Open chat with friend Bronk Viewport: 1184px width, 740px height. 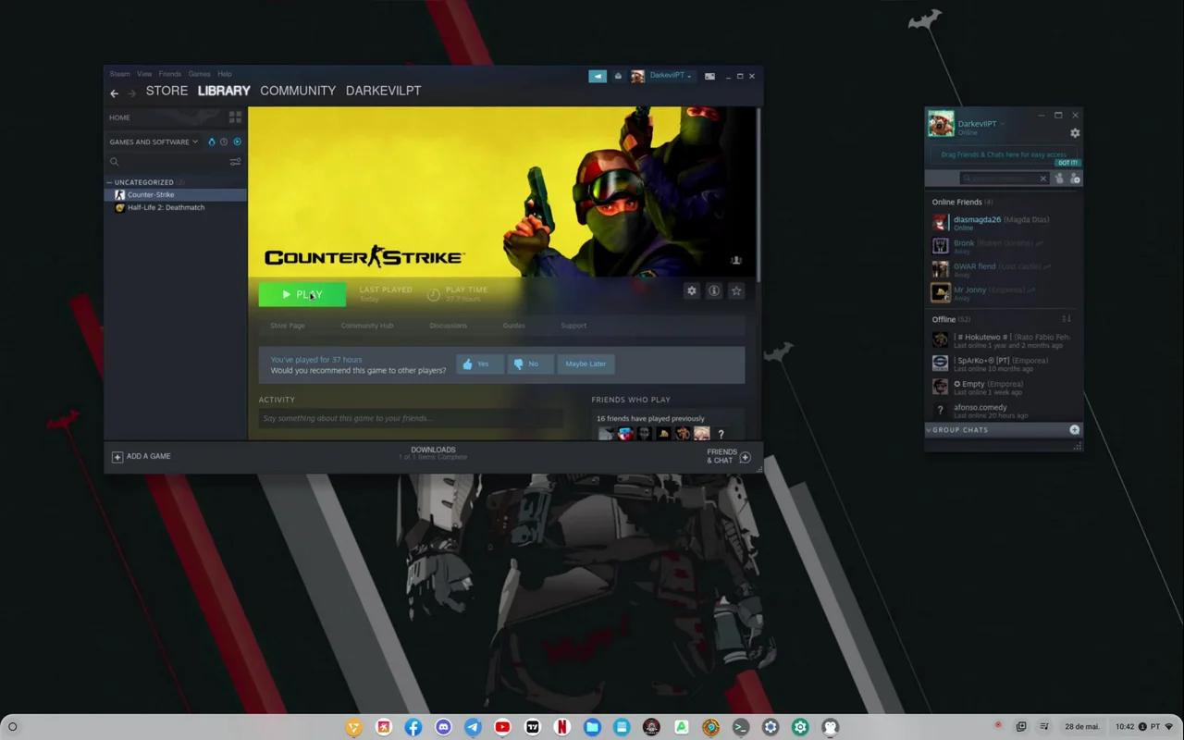1003,246
